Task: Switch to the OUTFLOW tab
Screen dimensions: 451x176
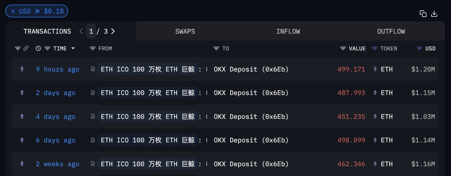Action: 391,31
